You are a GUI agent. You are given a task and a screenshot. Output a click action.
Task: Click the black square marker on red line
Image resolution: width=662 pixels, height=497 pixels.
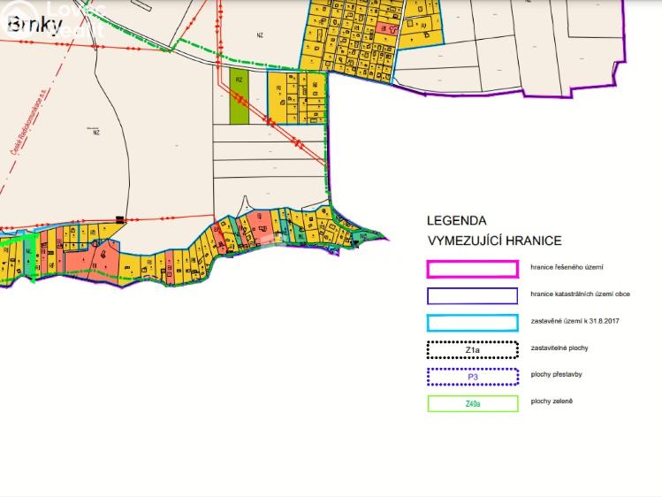tap(120, 218)
